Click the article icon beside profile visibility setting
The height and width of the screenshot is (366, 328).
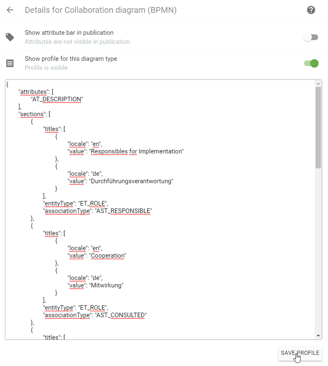(10, 63)
